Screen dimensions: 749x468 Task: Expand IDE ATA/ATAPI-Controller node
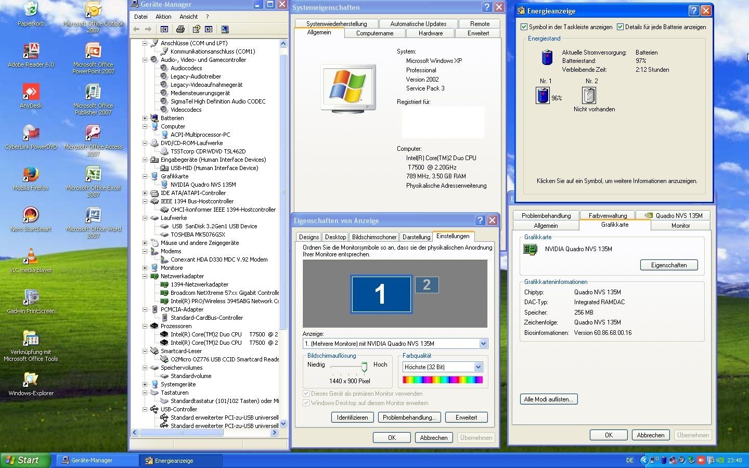[145, 193]
